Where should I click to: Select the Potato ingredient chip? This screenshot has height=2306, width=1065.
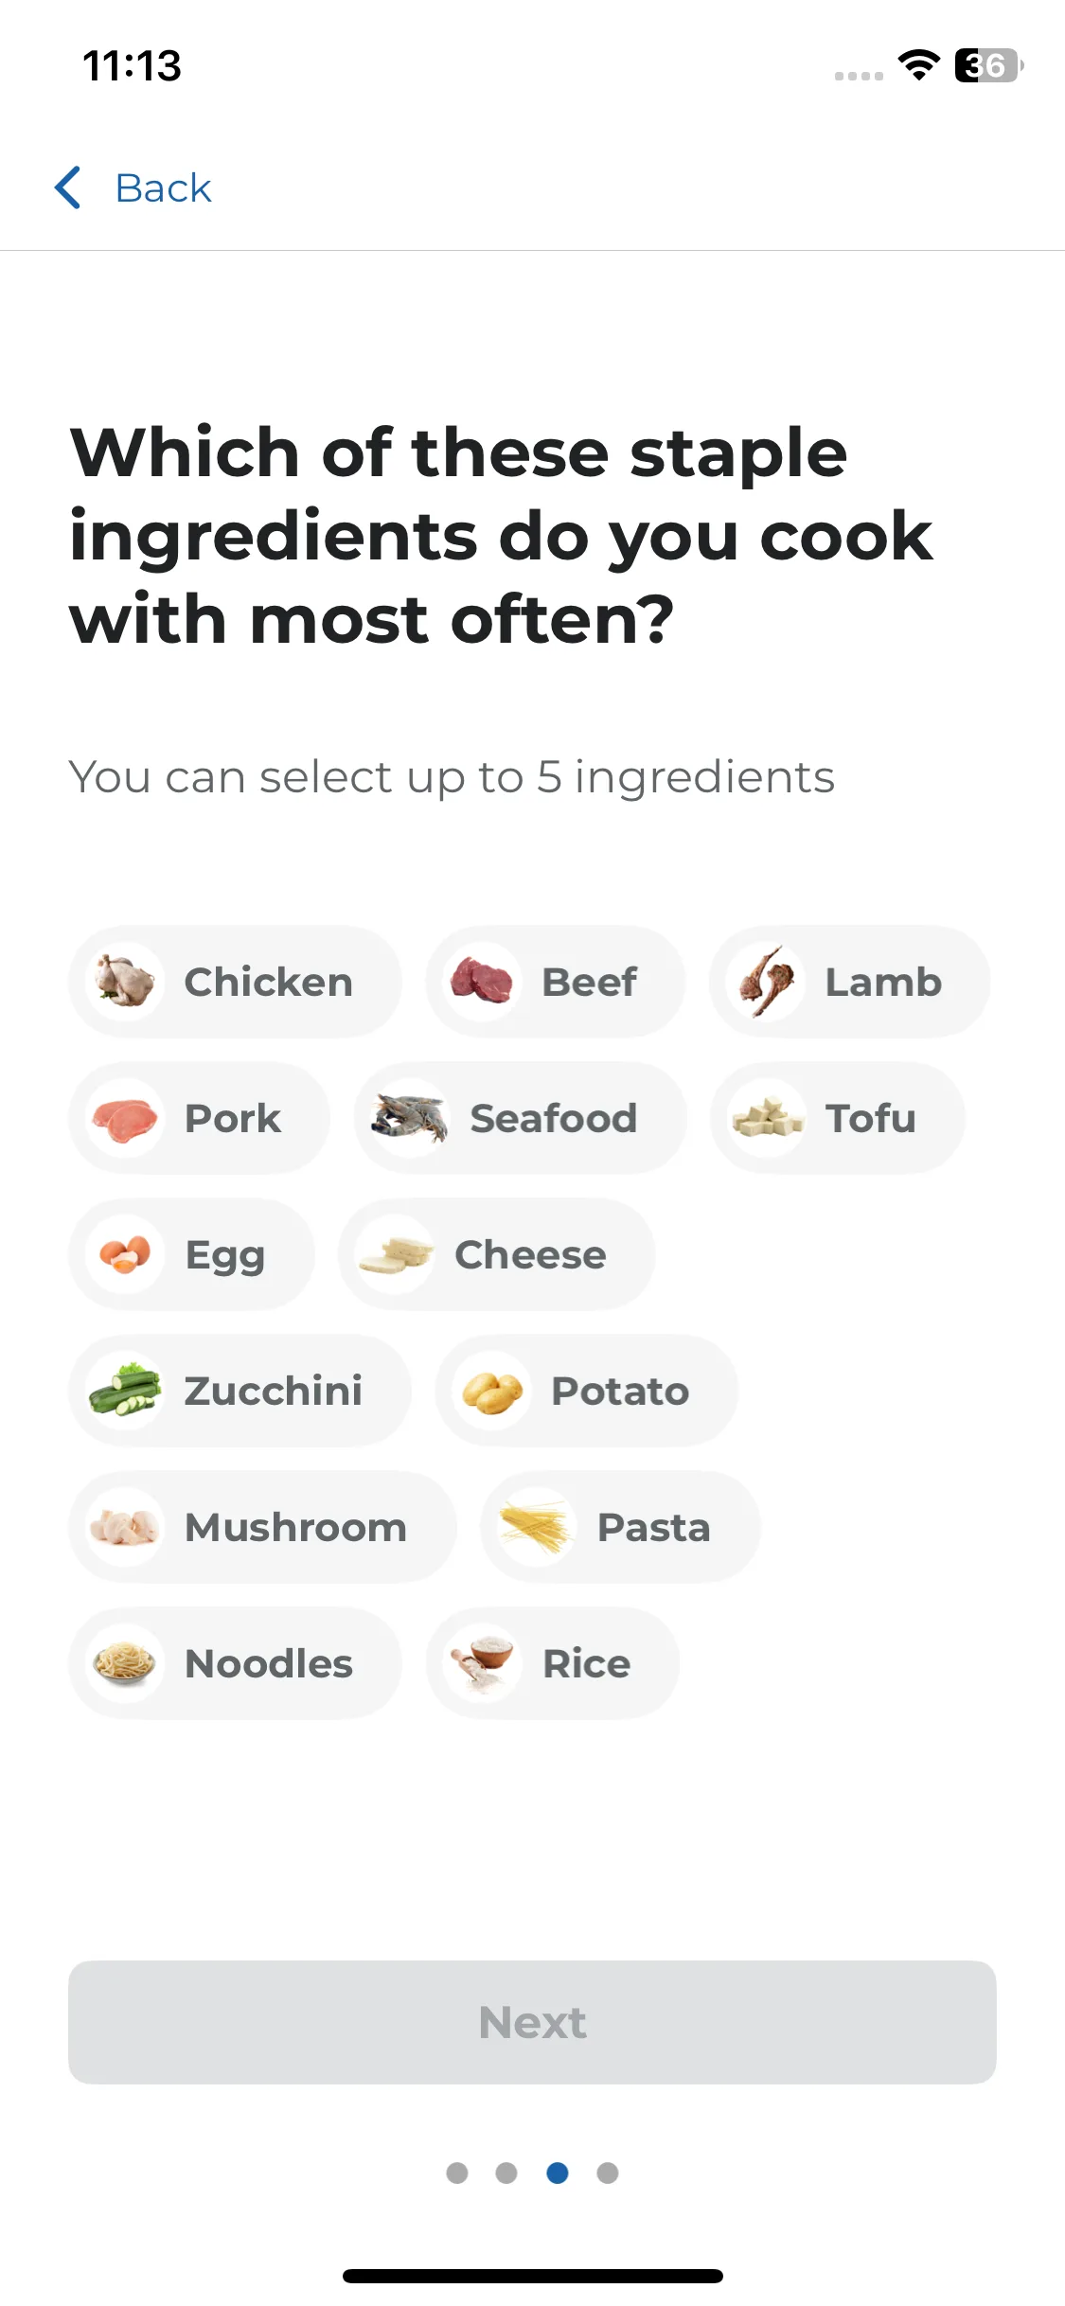coord(586,1391)
